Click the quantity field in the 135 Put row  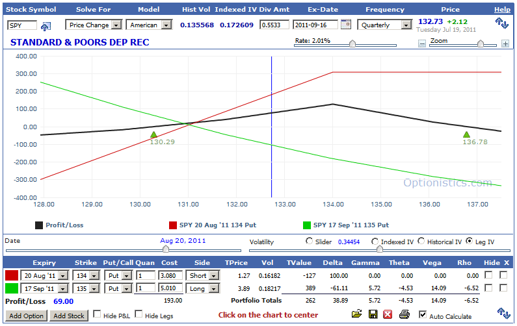pos(146,288)
